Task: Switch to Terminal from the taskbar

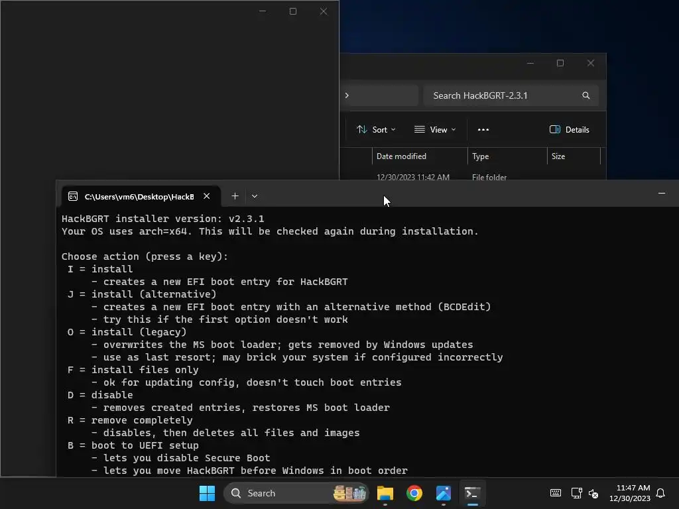Action: pyautogui.click(x=472, y=493)
